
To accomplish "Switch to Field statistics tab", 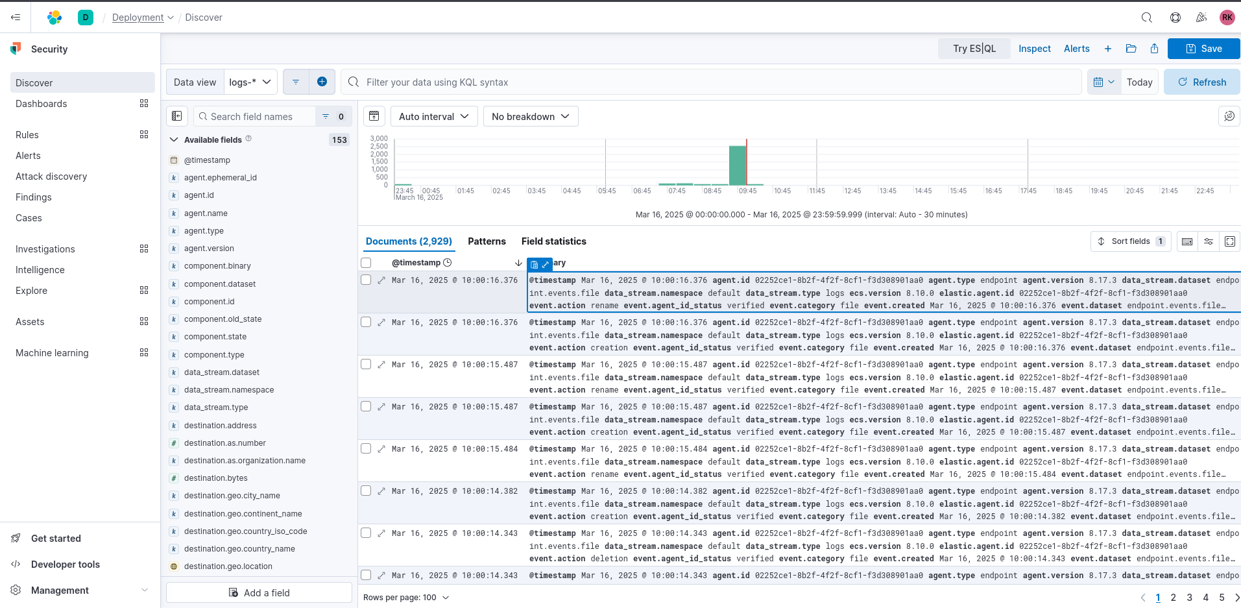I will pos(553,241).
